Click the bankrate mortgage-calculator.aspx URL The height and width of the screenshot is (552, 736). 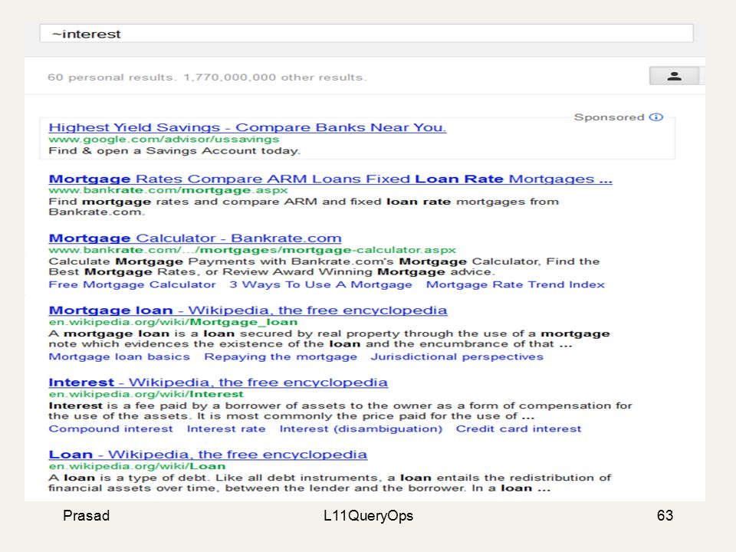tap(252, 250)
